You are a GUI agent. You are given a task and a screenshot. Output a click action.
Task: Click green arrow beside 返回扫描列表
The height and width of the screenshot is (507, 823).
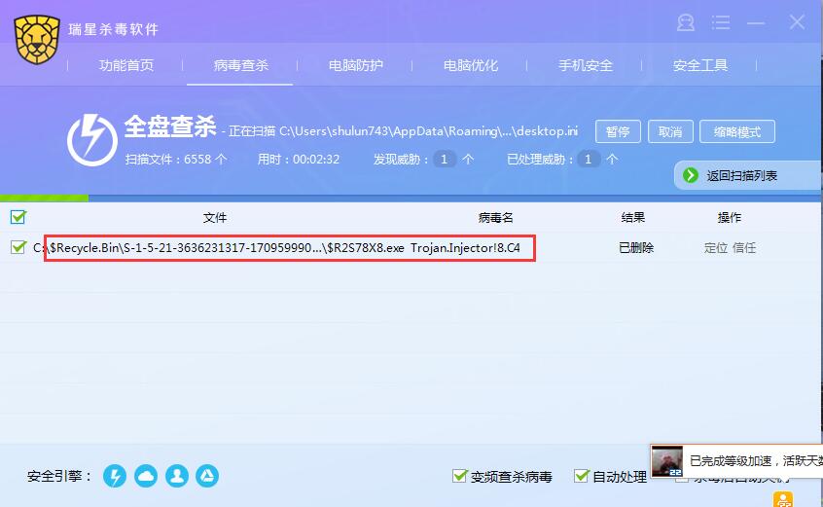click(690, 175)
